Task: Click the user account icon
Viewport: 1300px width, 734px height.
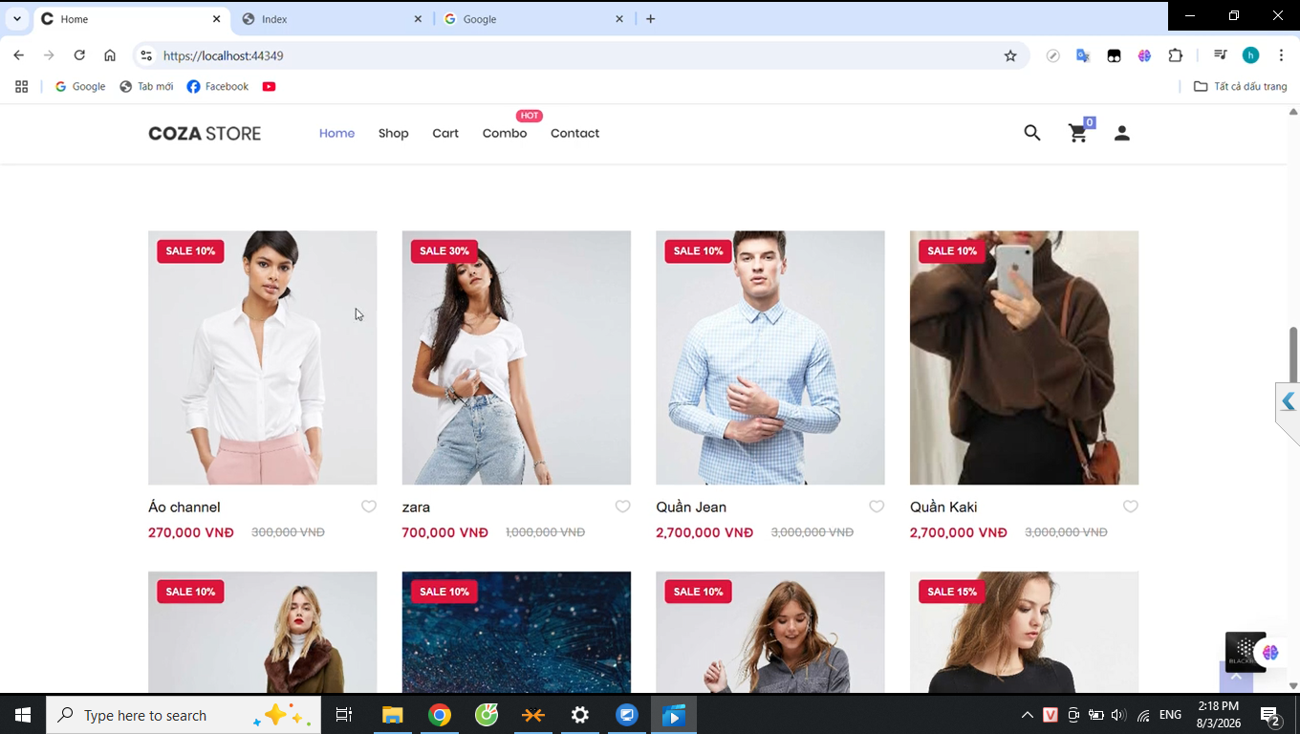Action: click(1122, 133)
